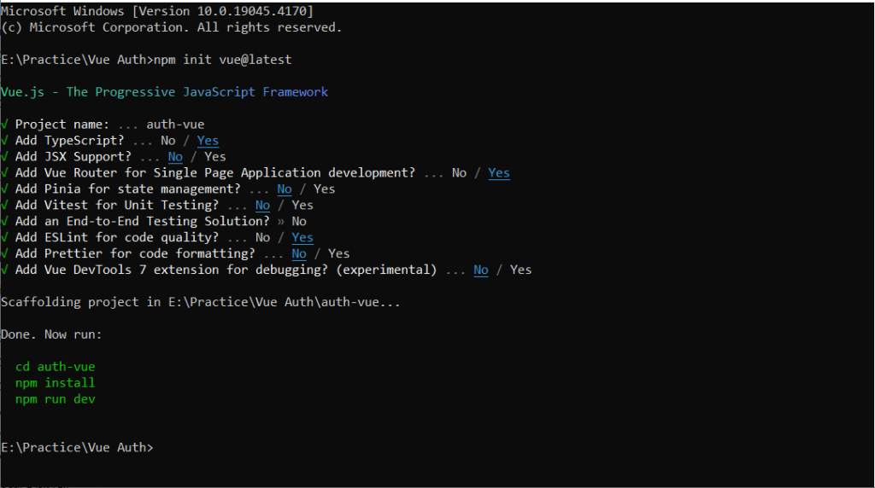
Task: Click the checkmark before Add JSX Support
Action: click(5, 157)
